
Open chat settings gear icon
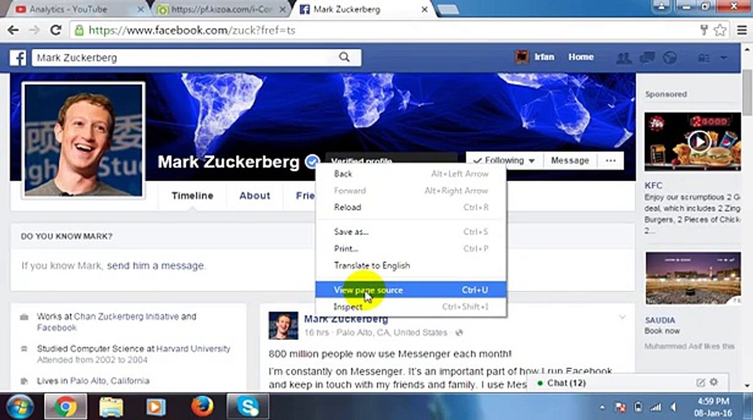click(713, 383)
